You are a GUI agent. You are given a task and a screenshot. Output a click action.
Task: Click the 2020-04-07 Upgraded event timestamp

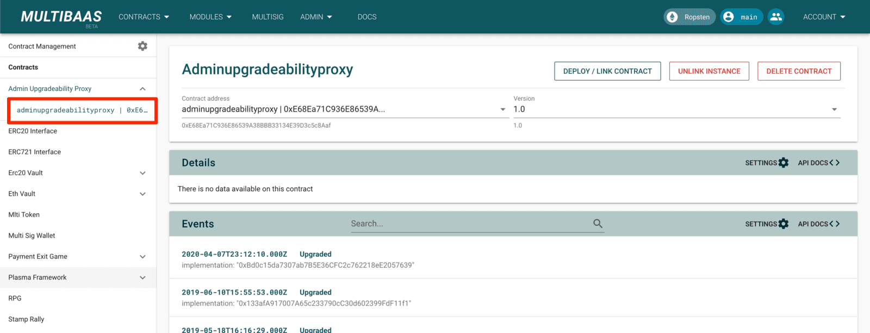tap(234, 254)
